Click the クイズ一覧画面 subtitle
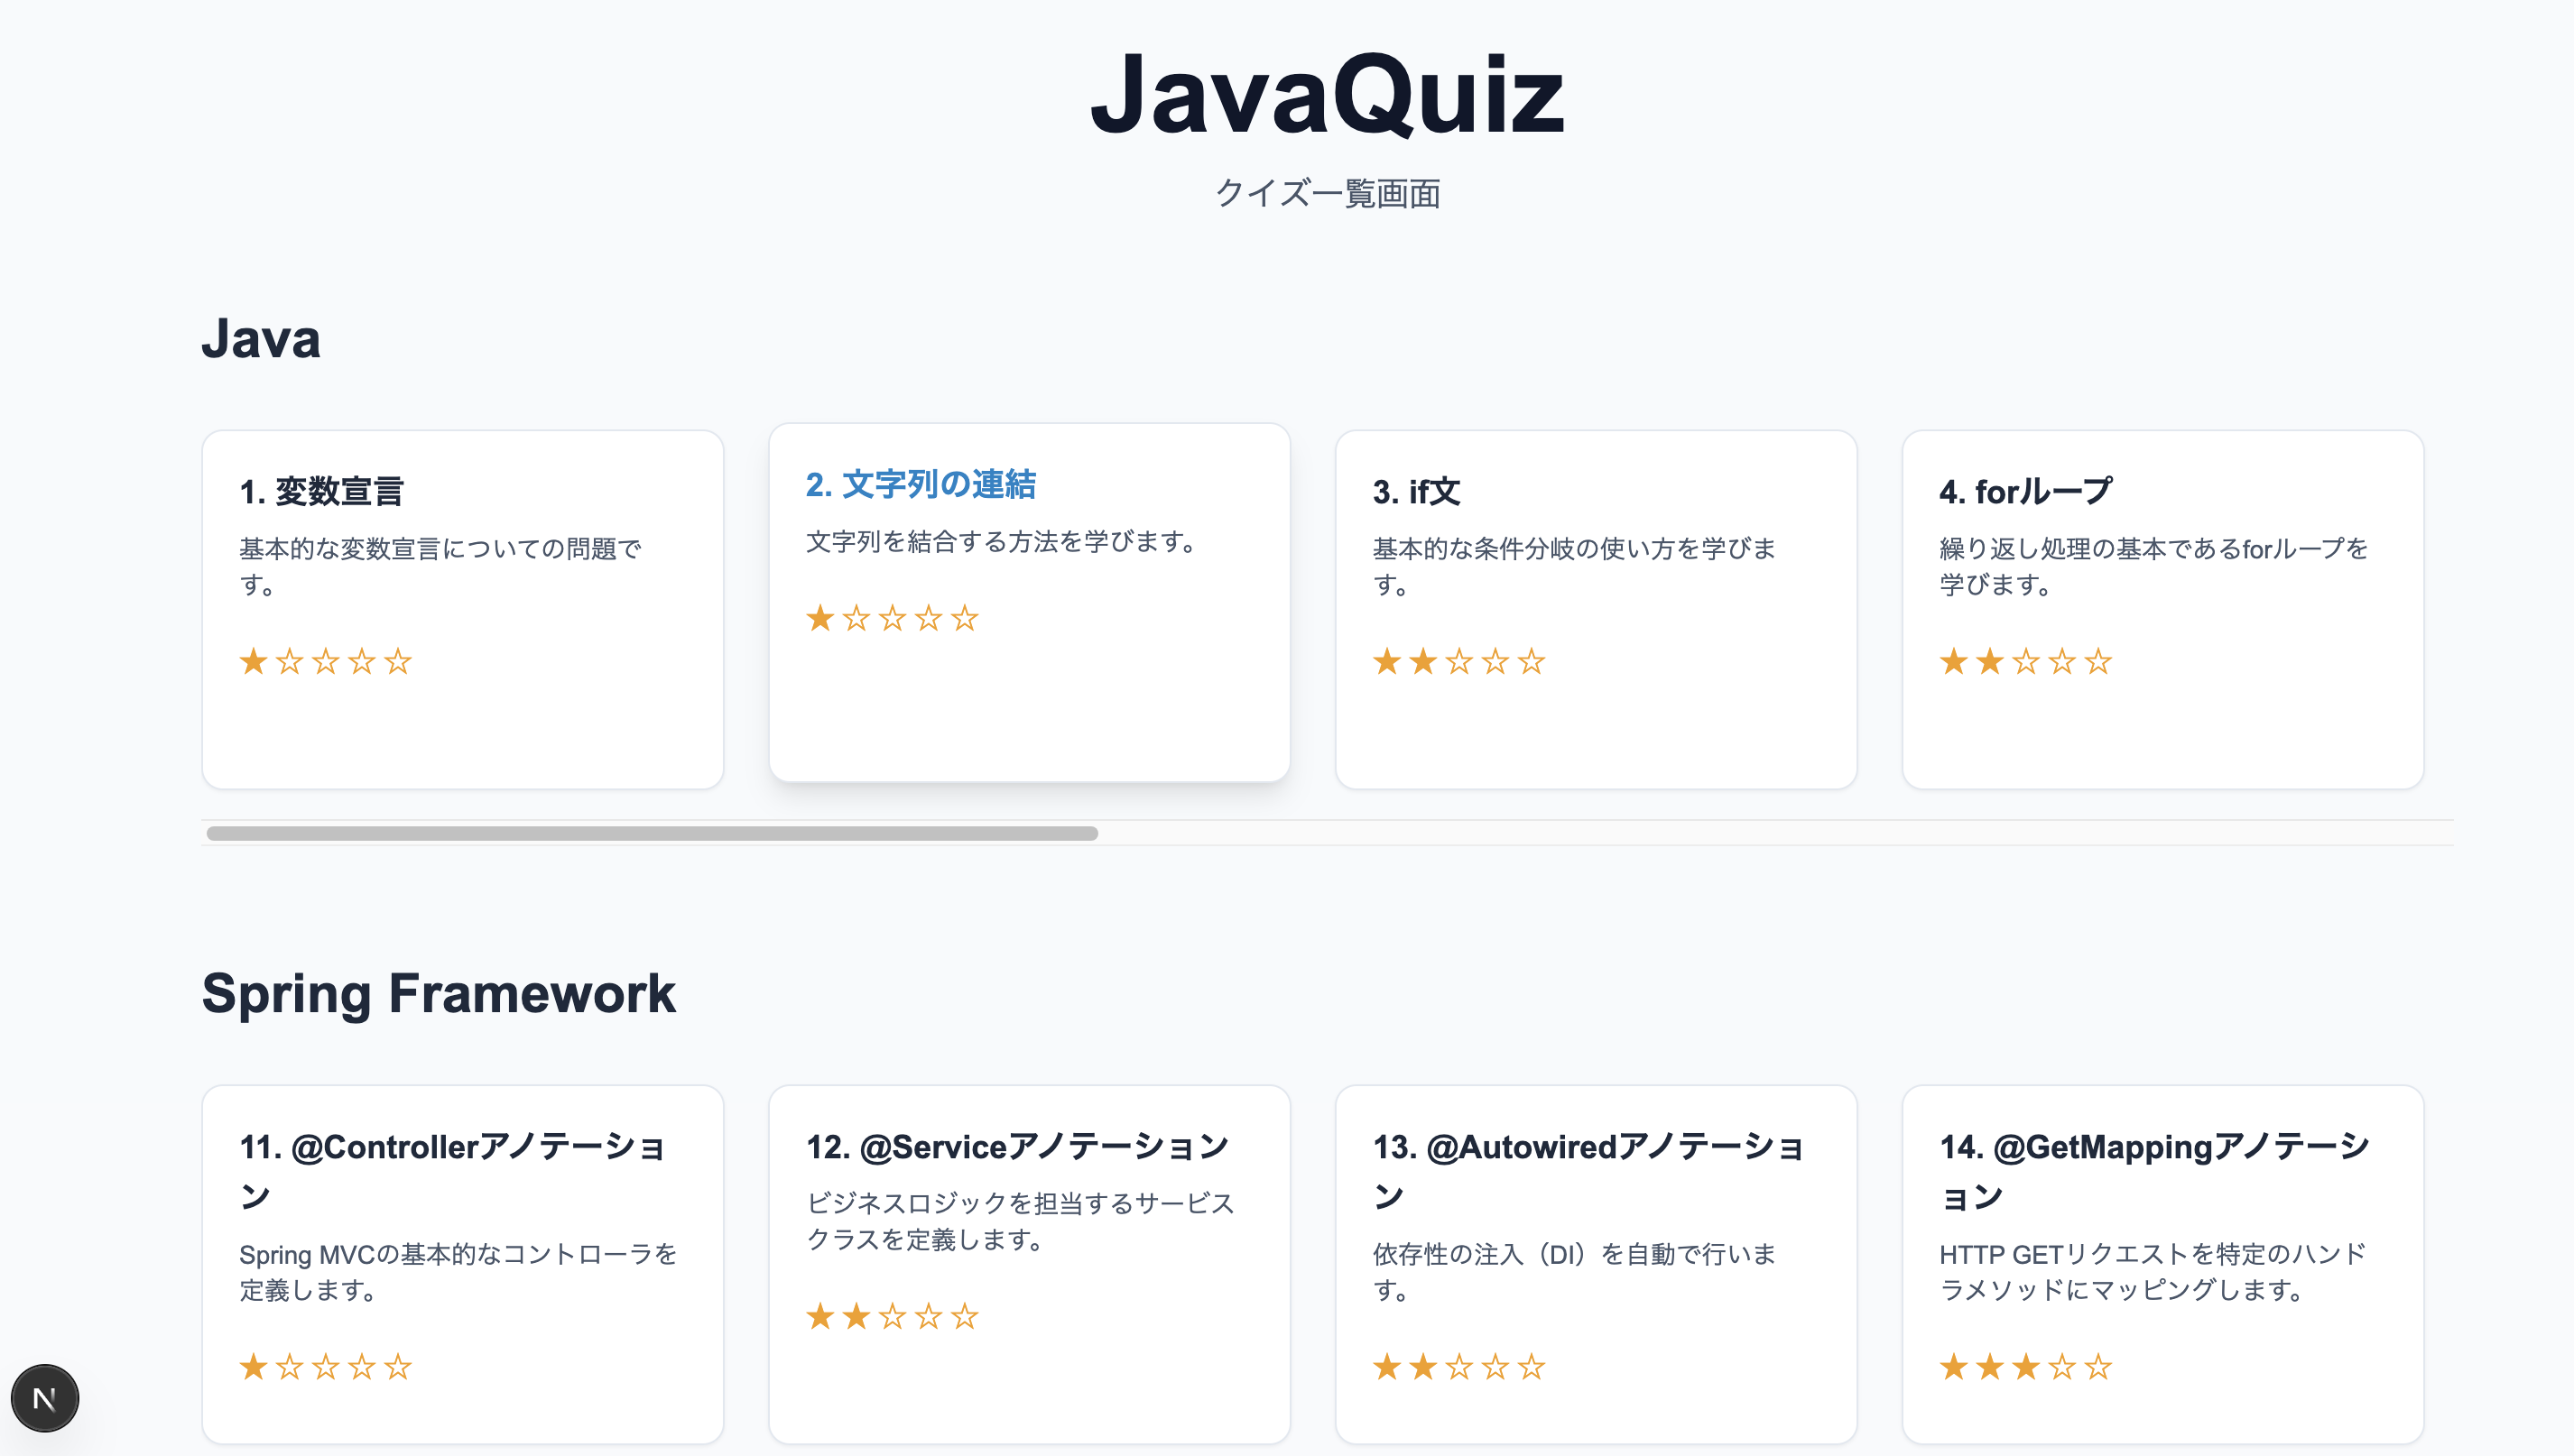 pyautogui.click(x=1328, y=193)
